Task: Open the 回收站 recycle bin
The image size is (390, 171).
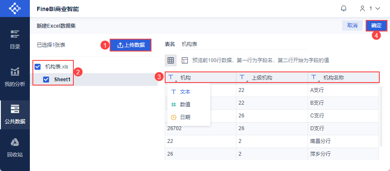Action: coord(15,148)
